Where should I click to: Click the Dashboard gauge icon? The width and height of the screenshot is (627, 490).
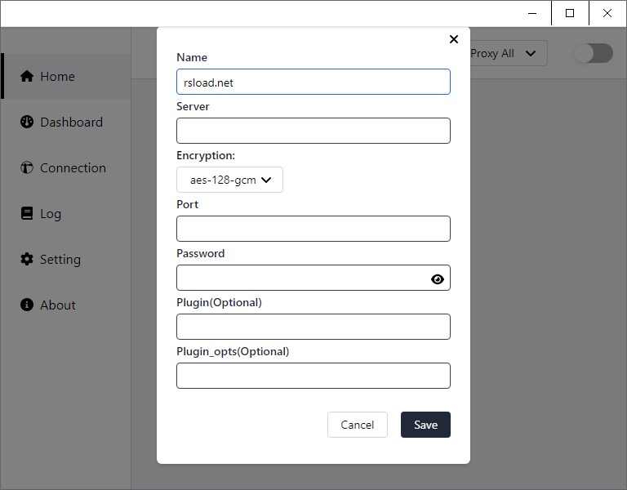(27, 122)
